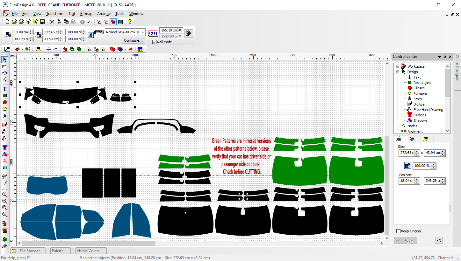
Task: Select the red ellipse tool in toolbox
Action: click(x=5, y=102)
